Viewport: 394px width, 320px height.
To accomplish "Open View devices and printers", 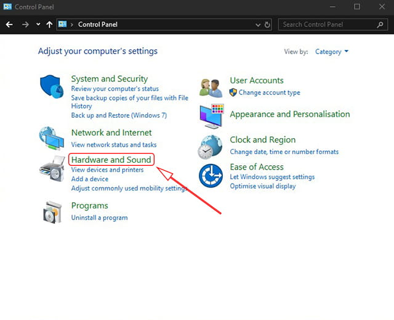I will tap(107, 170).
